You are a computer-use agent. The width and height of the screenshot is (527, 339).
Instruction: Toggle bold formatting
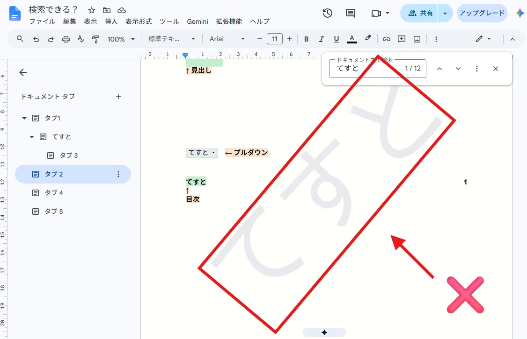pos(306,39)
